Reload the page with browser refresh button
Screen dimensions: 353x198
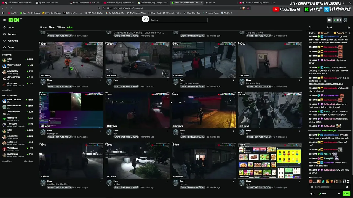11,8
